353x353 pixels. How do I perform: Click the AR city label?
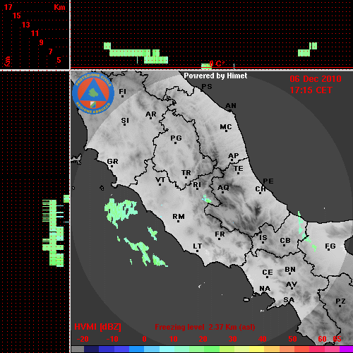click(151, 114)
